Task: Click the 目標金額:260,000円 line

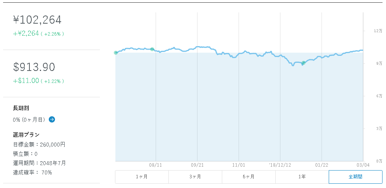Action: tap(39, 144)
